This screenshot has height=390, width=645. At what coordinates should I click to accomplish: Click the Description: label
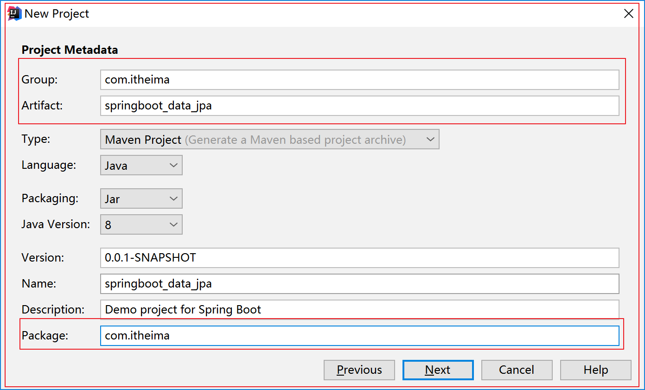(x=53, y=309)
